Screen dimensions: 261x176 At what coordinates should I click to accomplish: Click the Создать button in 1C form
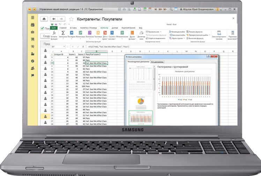click(x=45, y=36)
